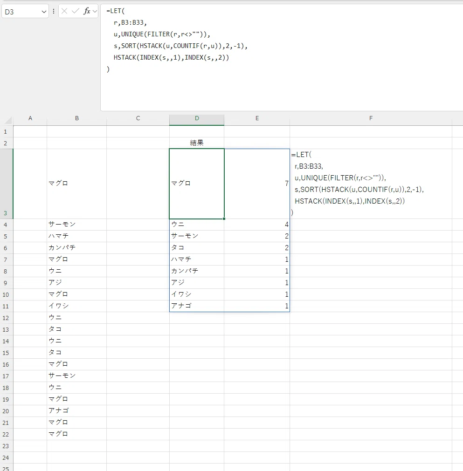Click cell D11 containing アナゴ
The image size is (463, 471).
click(x=197, y=306)
